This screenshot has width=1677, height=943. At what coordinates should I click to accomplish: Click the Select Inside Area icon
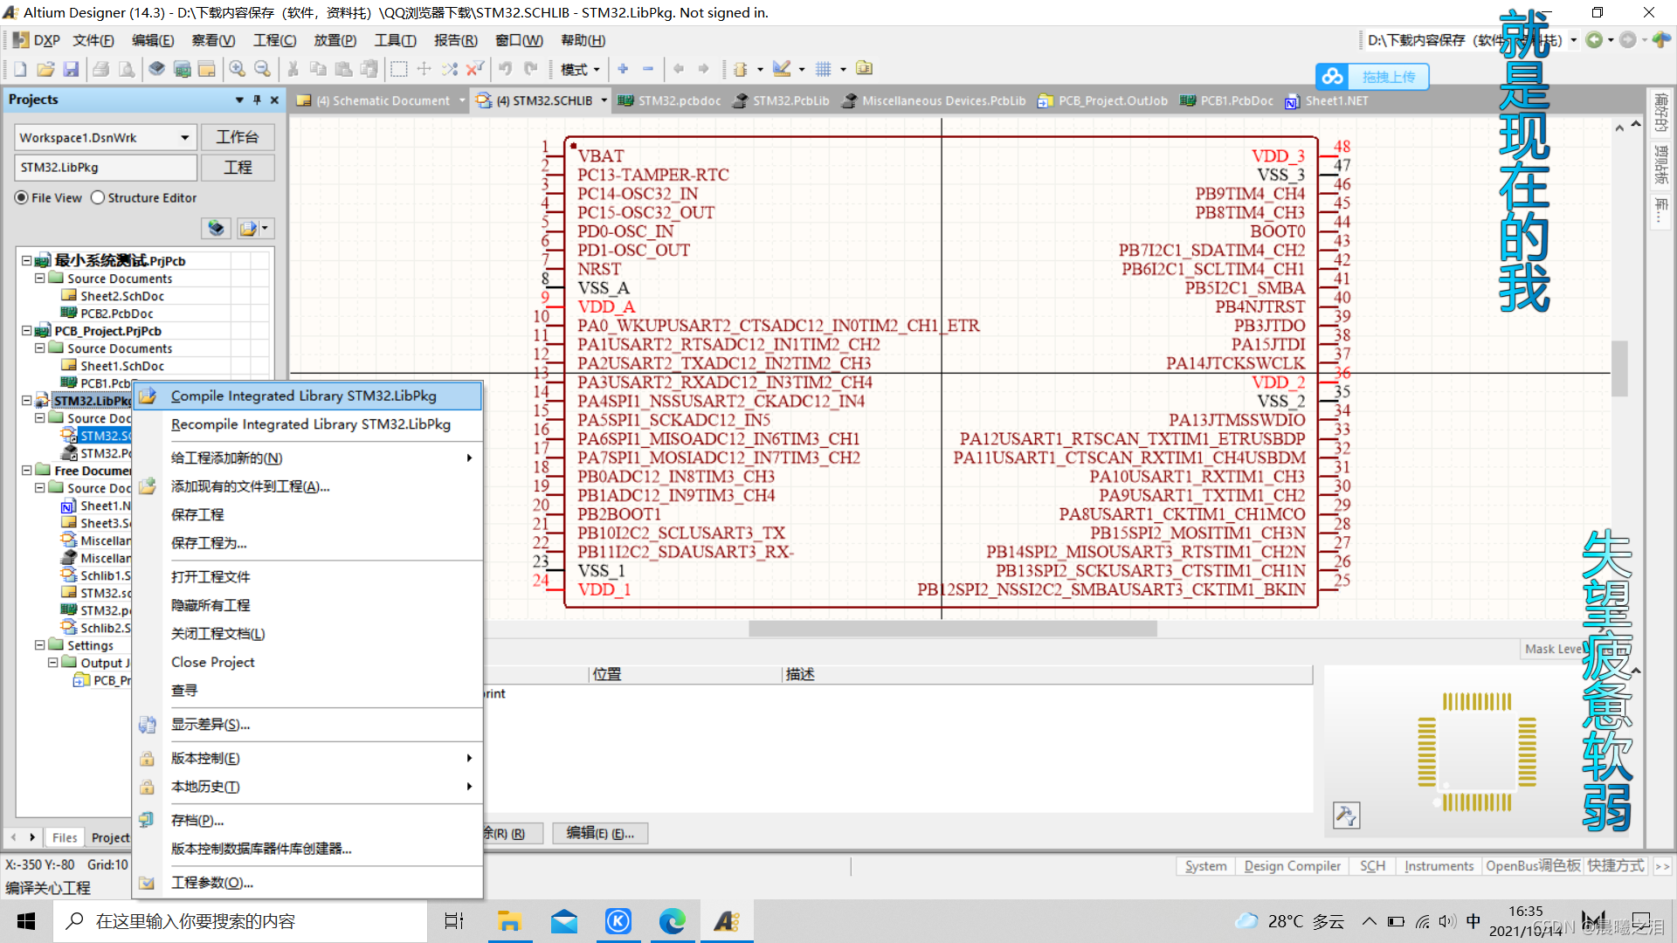point(399,69)
